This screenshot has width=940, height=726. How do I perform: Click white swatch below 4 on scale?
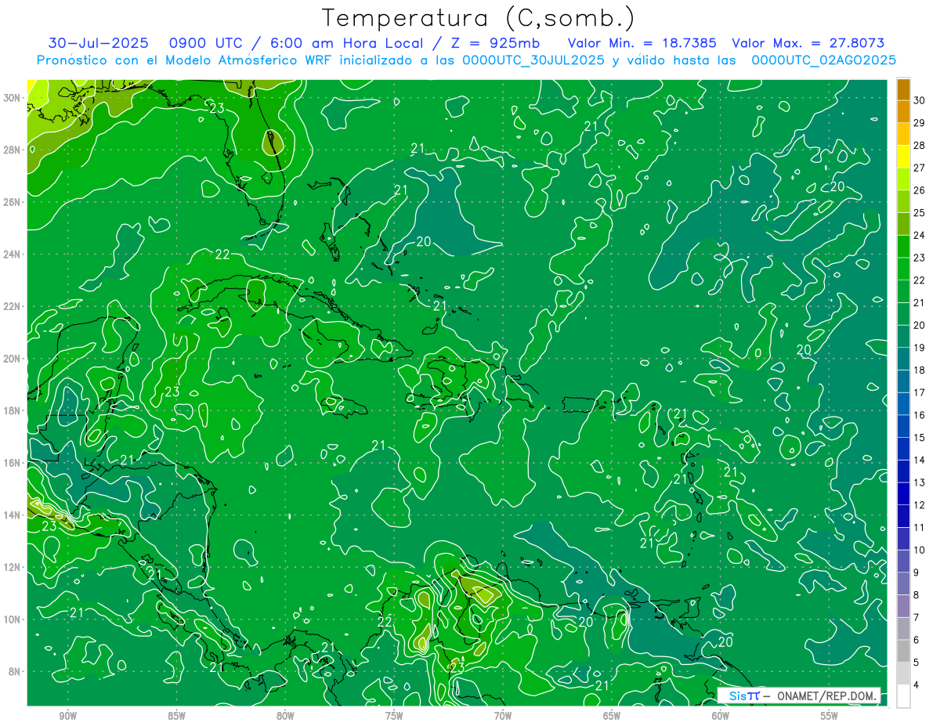tap(903, 696)
